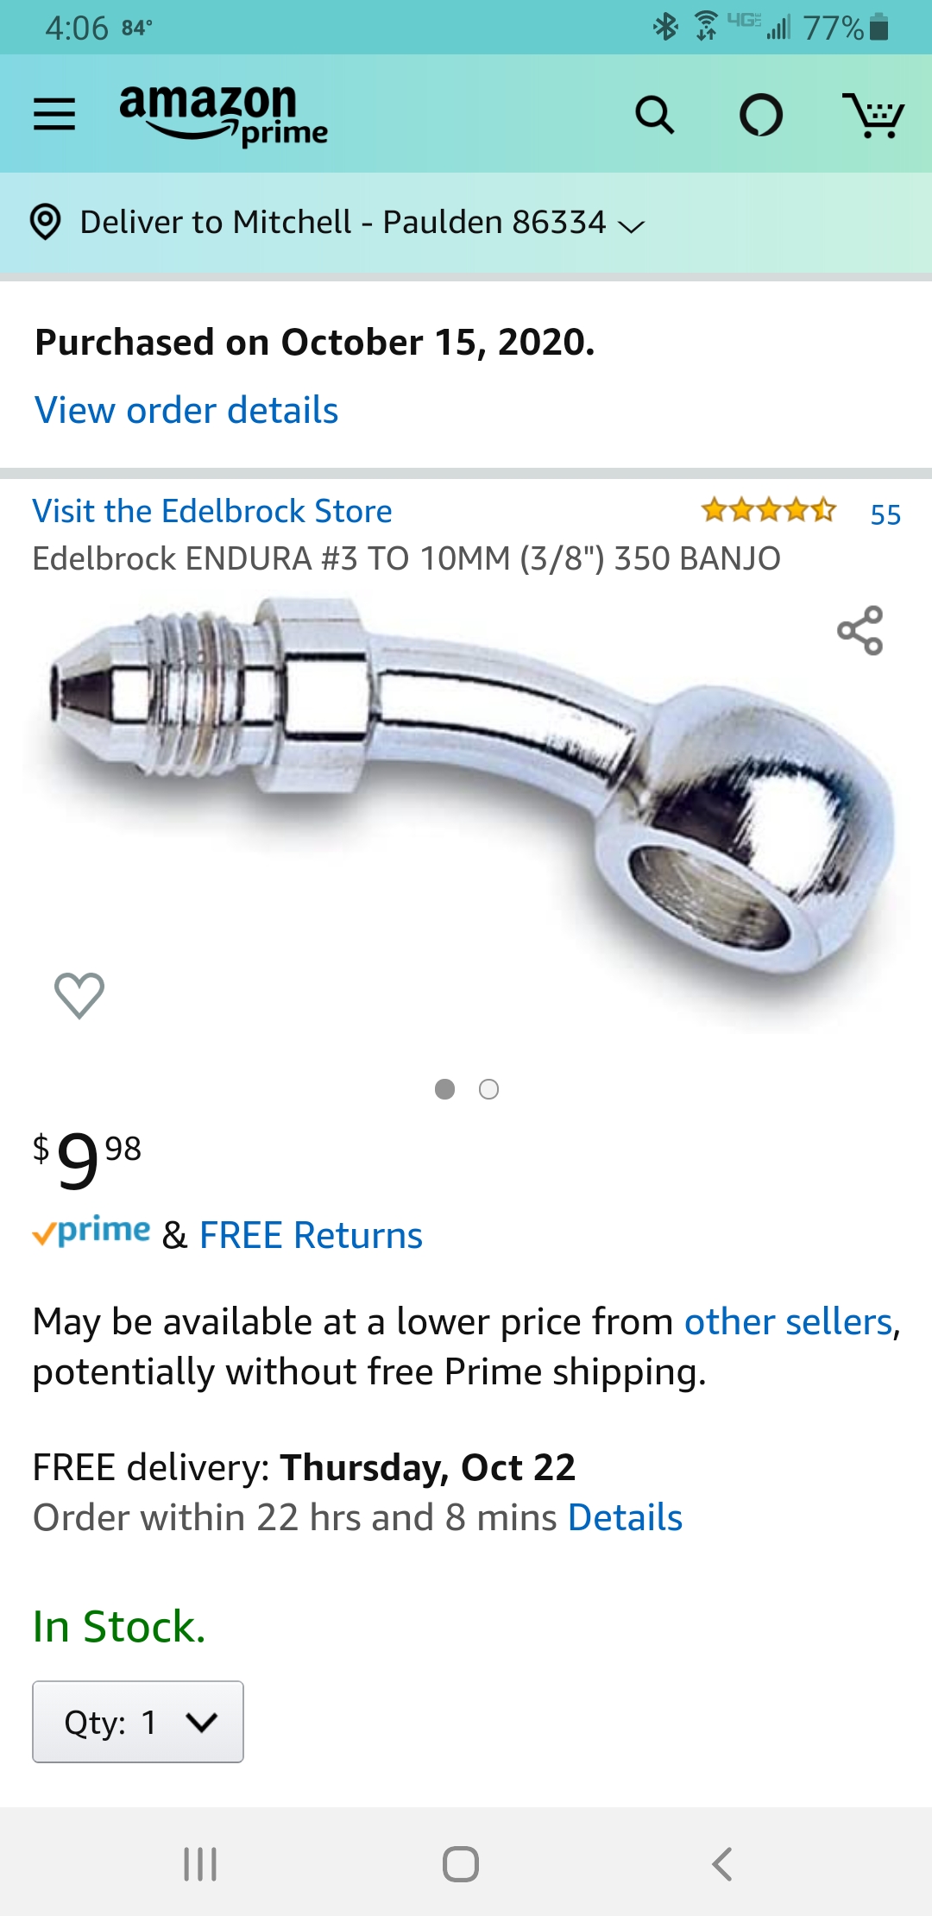932x1916 pixels.
Task: Open the other sellers link
Action: point(789,1321)
